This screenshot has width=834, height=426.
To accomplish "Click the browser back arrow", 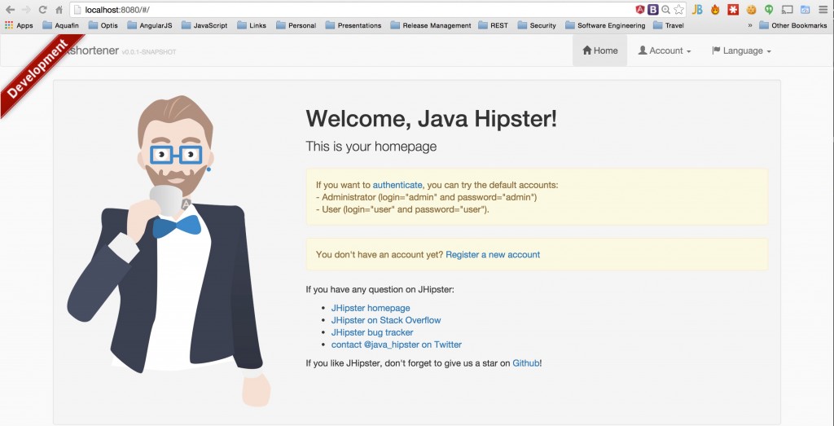I will coord(10,10).
